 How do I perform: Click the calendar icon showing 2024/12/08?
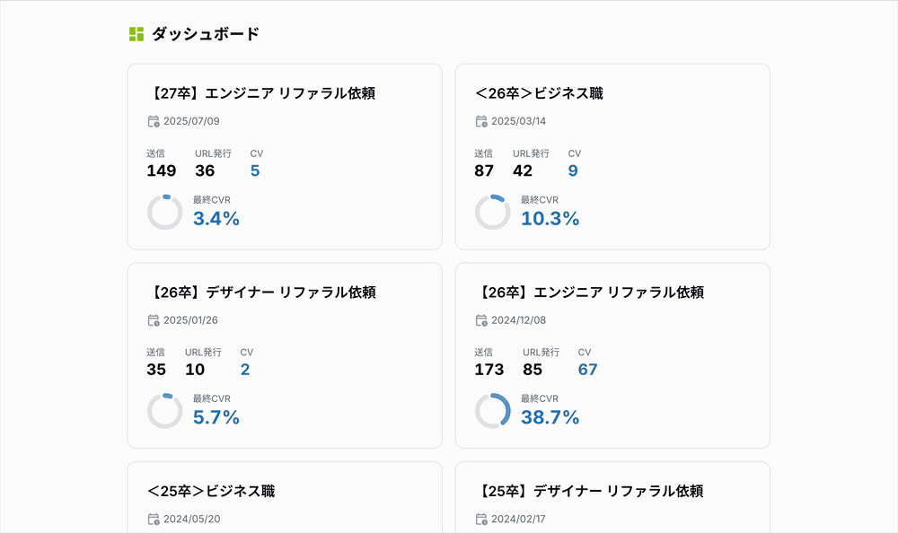click(x=480, y=320)
